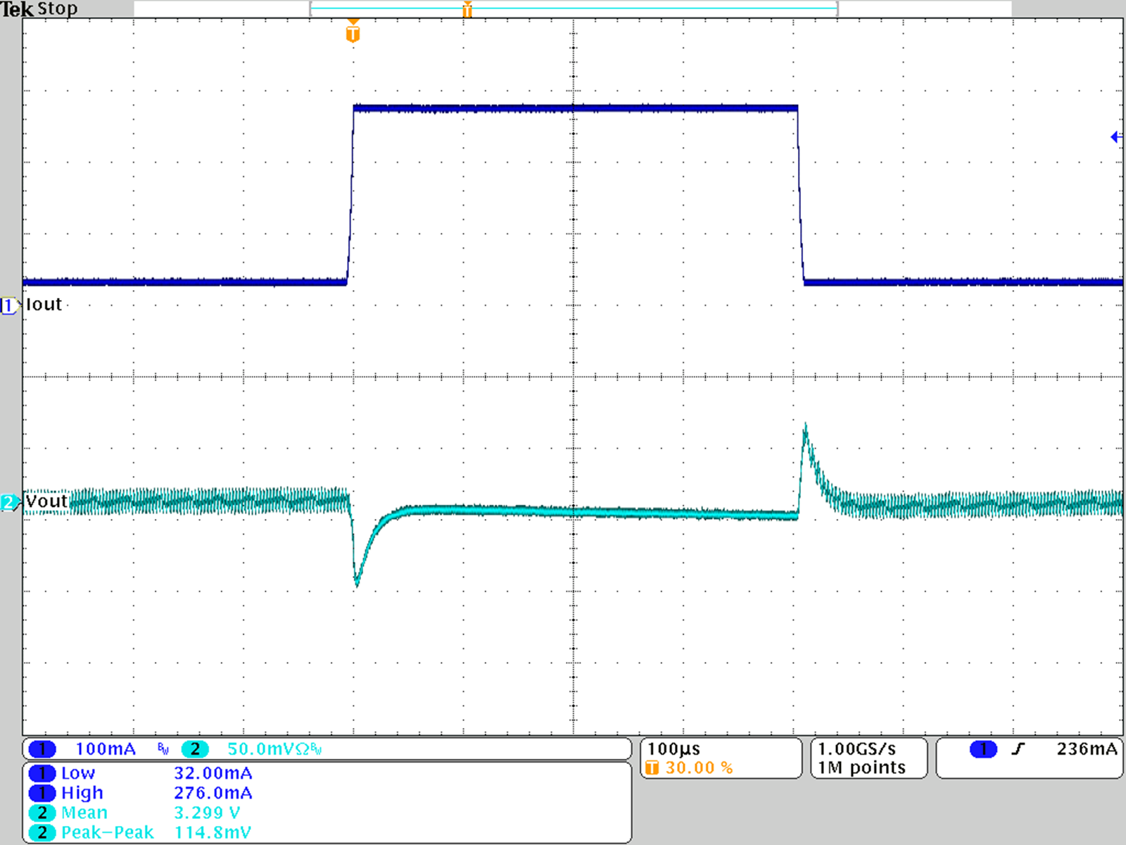Select the Iout channel label
This screenshot has height=845, width=1126.
coord(44,304)
